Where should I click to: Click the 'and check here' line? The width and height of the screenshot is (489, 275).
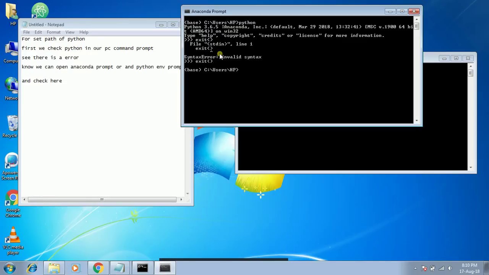tap(42, 81)
